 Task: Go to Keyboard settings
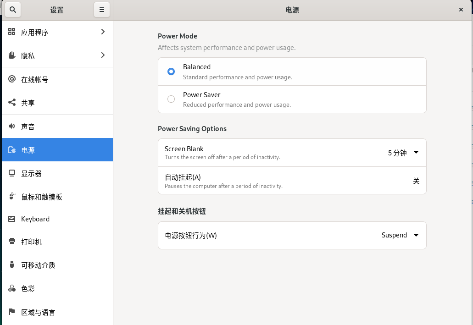click(x=35, y=219)
